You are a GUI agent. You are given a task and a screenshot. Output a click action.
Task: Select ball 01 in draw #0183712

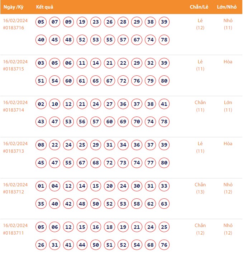[41, 186]
